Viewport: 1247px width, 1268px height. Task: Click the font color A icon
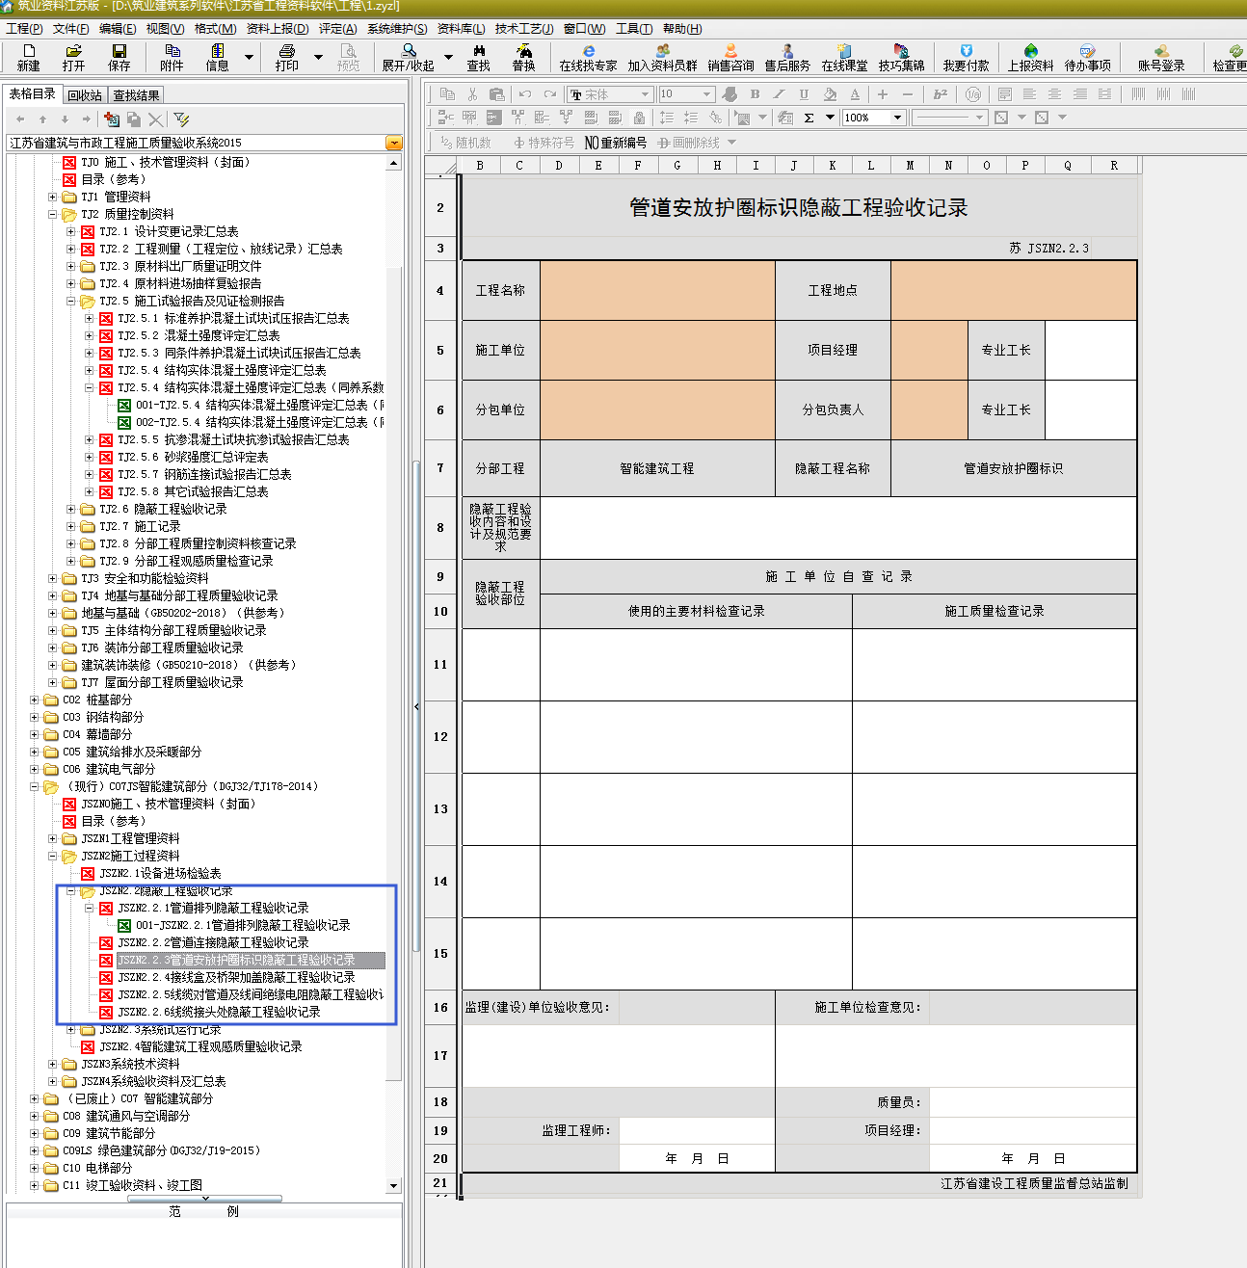pos(855,93)
